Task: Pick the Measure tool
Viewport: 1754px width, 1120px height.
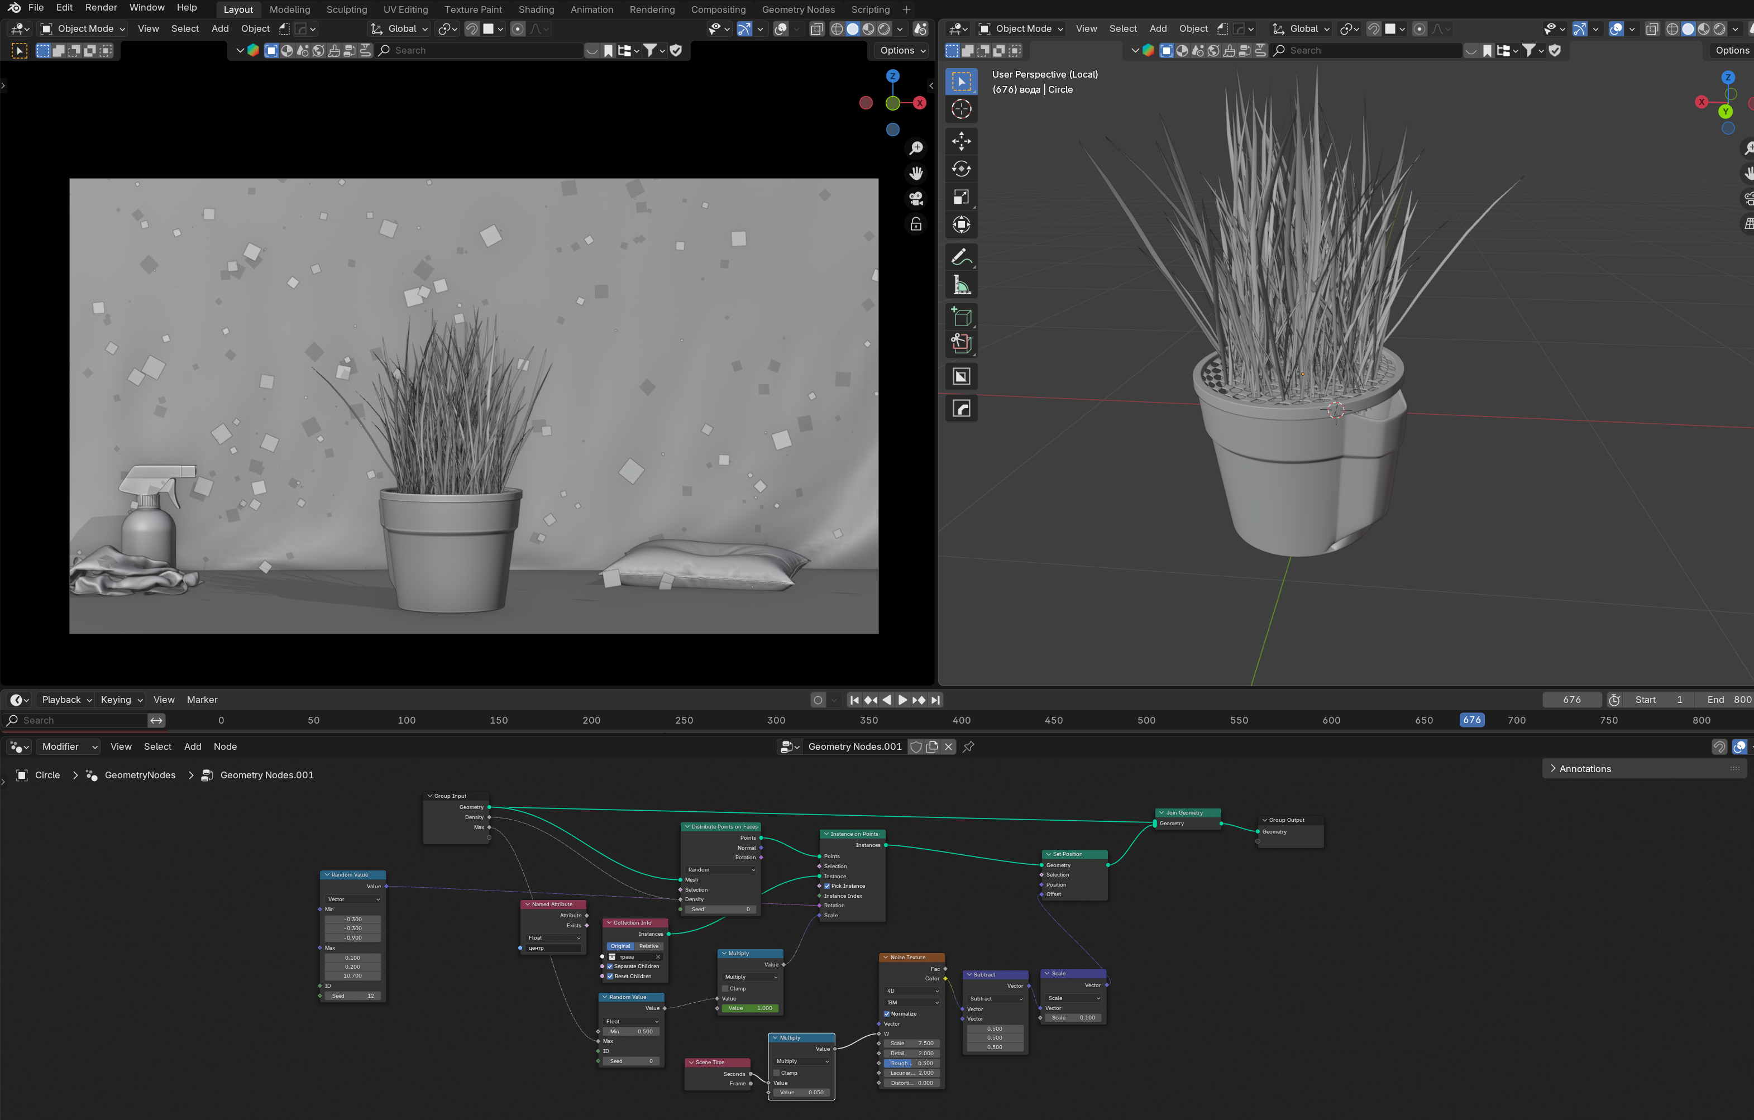Action: coord(961,285)
